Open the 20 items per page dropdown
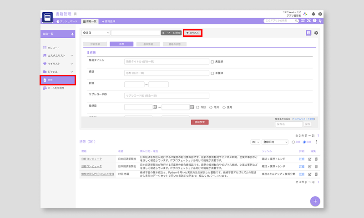 pos(255,142)
